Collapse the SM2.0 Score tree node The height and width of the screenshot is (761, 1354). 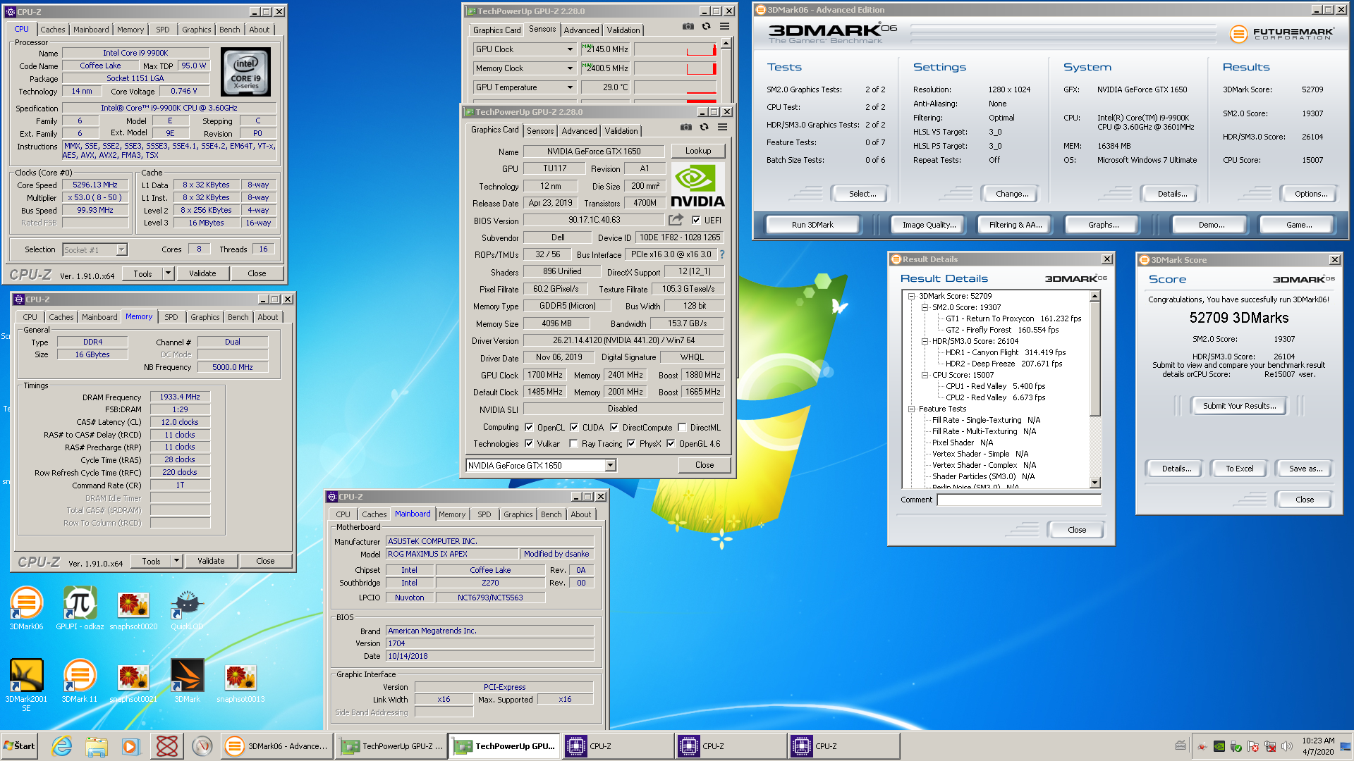925,307
